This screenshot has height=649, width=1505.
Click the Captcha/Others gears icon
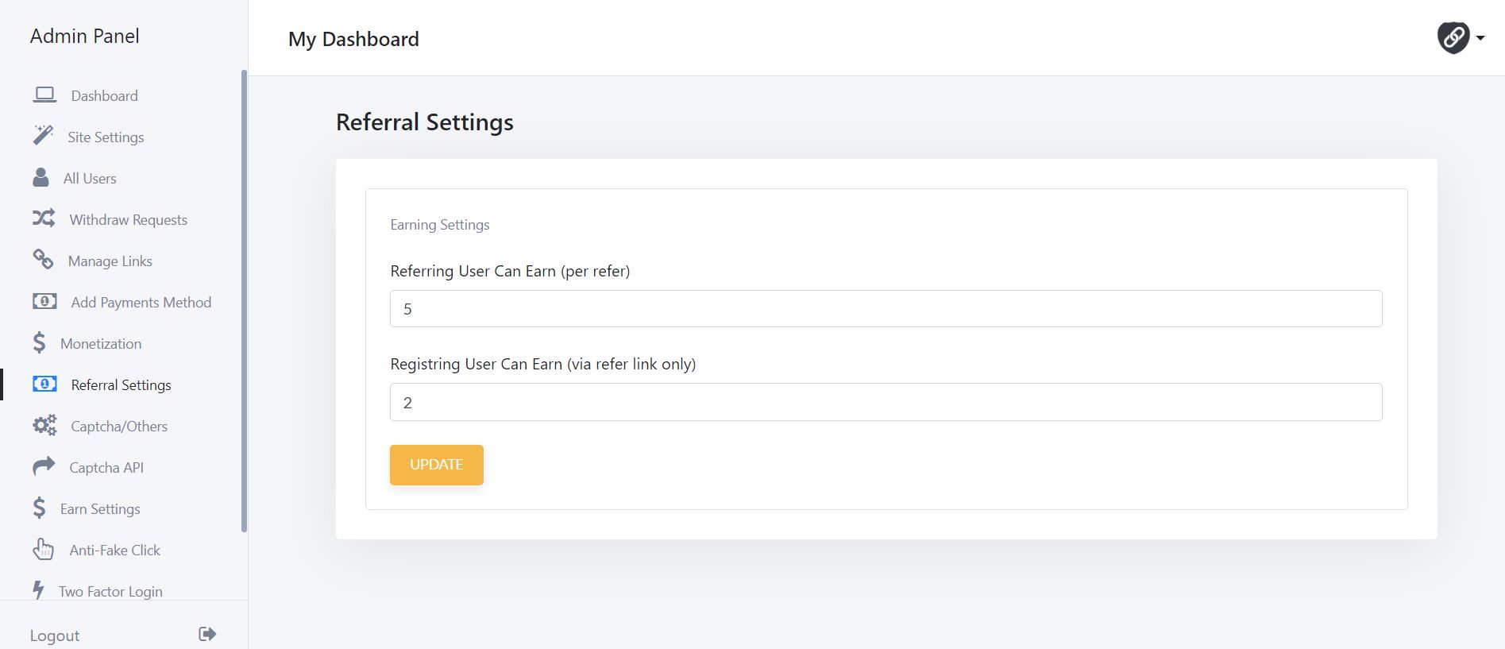coord(44,426)
